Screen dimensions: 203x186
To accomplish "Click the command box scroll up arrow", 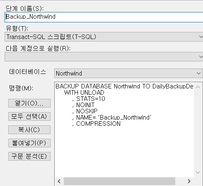I will click(198, 87).
